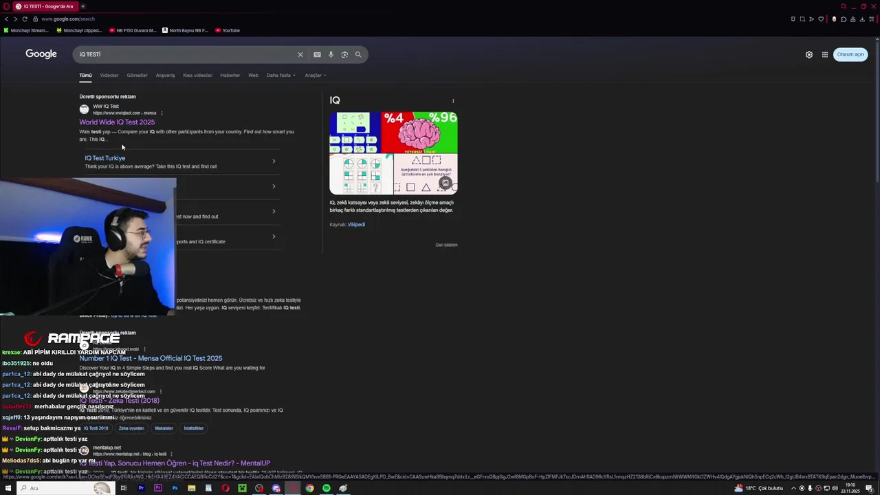
Task: Open the Monchayi Stream bookmark
Action: [26, 30]
